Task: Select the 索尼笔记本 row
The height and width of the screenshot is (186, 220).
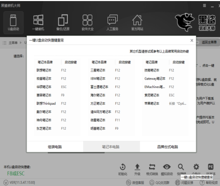Action: click(165, 95)
